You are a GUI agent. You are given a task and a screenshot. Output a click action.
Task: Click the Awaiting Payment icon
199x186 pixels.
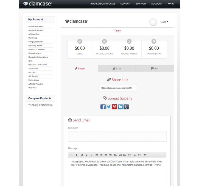coord(129,41)
